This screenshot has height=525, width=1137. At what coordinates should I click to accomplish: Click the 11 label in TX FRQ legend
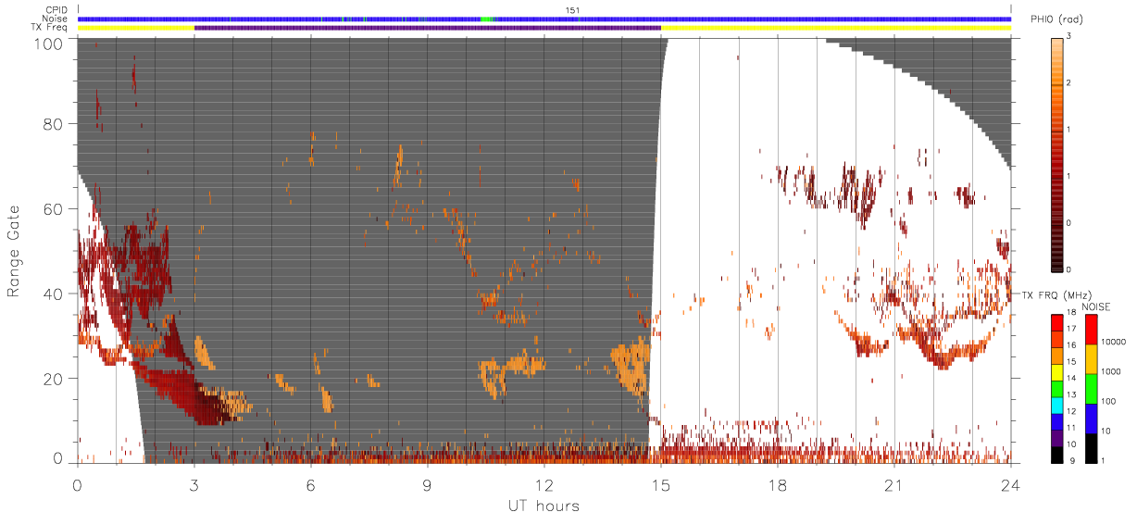coord(1070,430)
